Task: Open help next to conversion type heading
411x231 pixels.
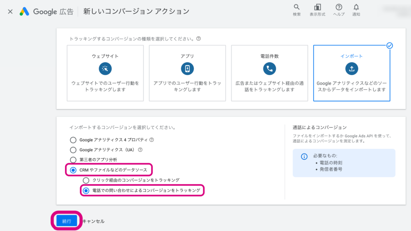Action: click(x=199, y=39)
